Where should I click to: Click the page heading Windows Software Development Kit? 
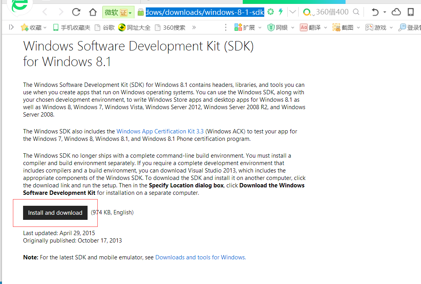pyautogui.click(x=138, y=54)
